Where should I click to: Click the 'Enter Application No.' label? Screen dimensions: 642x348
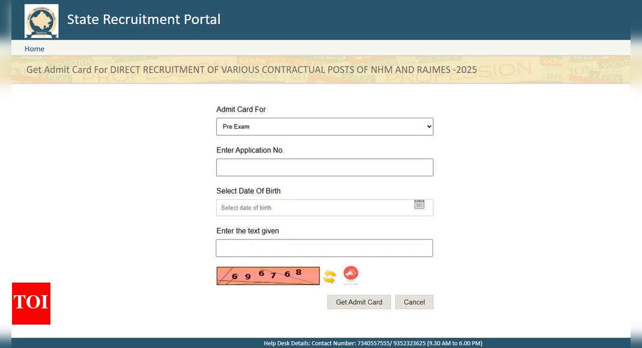(250, 150)
